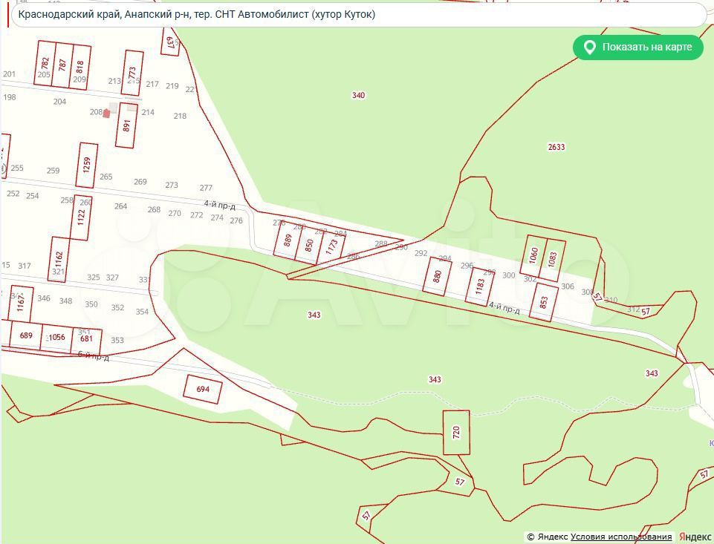This screenshot has width=714, height=544.
Task: Select the plot numbered 891
Action: (127, 125)
